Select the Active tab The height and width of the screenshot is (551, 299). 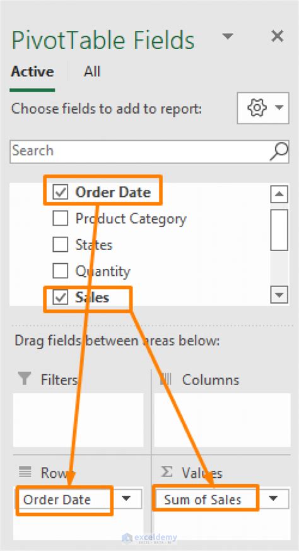(32, 72)
